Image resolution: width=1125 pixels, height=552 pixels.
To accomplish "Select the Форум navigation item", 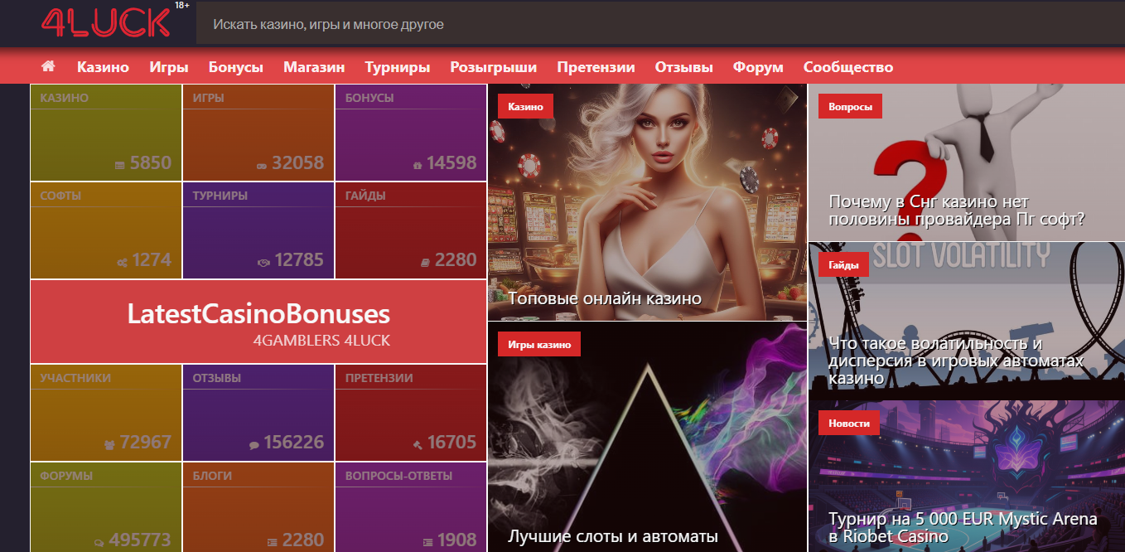I will pyautogui.click(x=757, y=67).
